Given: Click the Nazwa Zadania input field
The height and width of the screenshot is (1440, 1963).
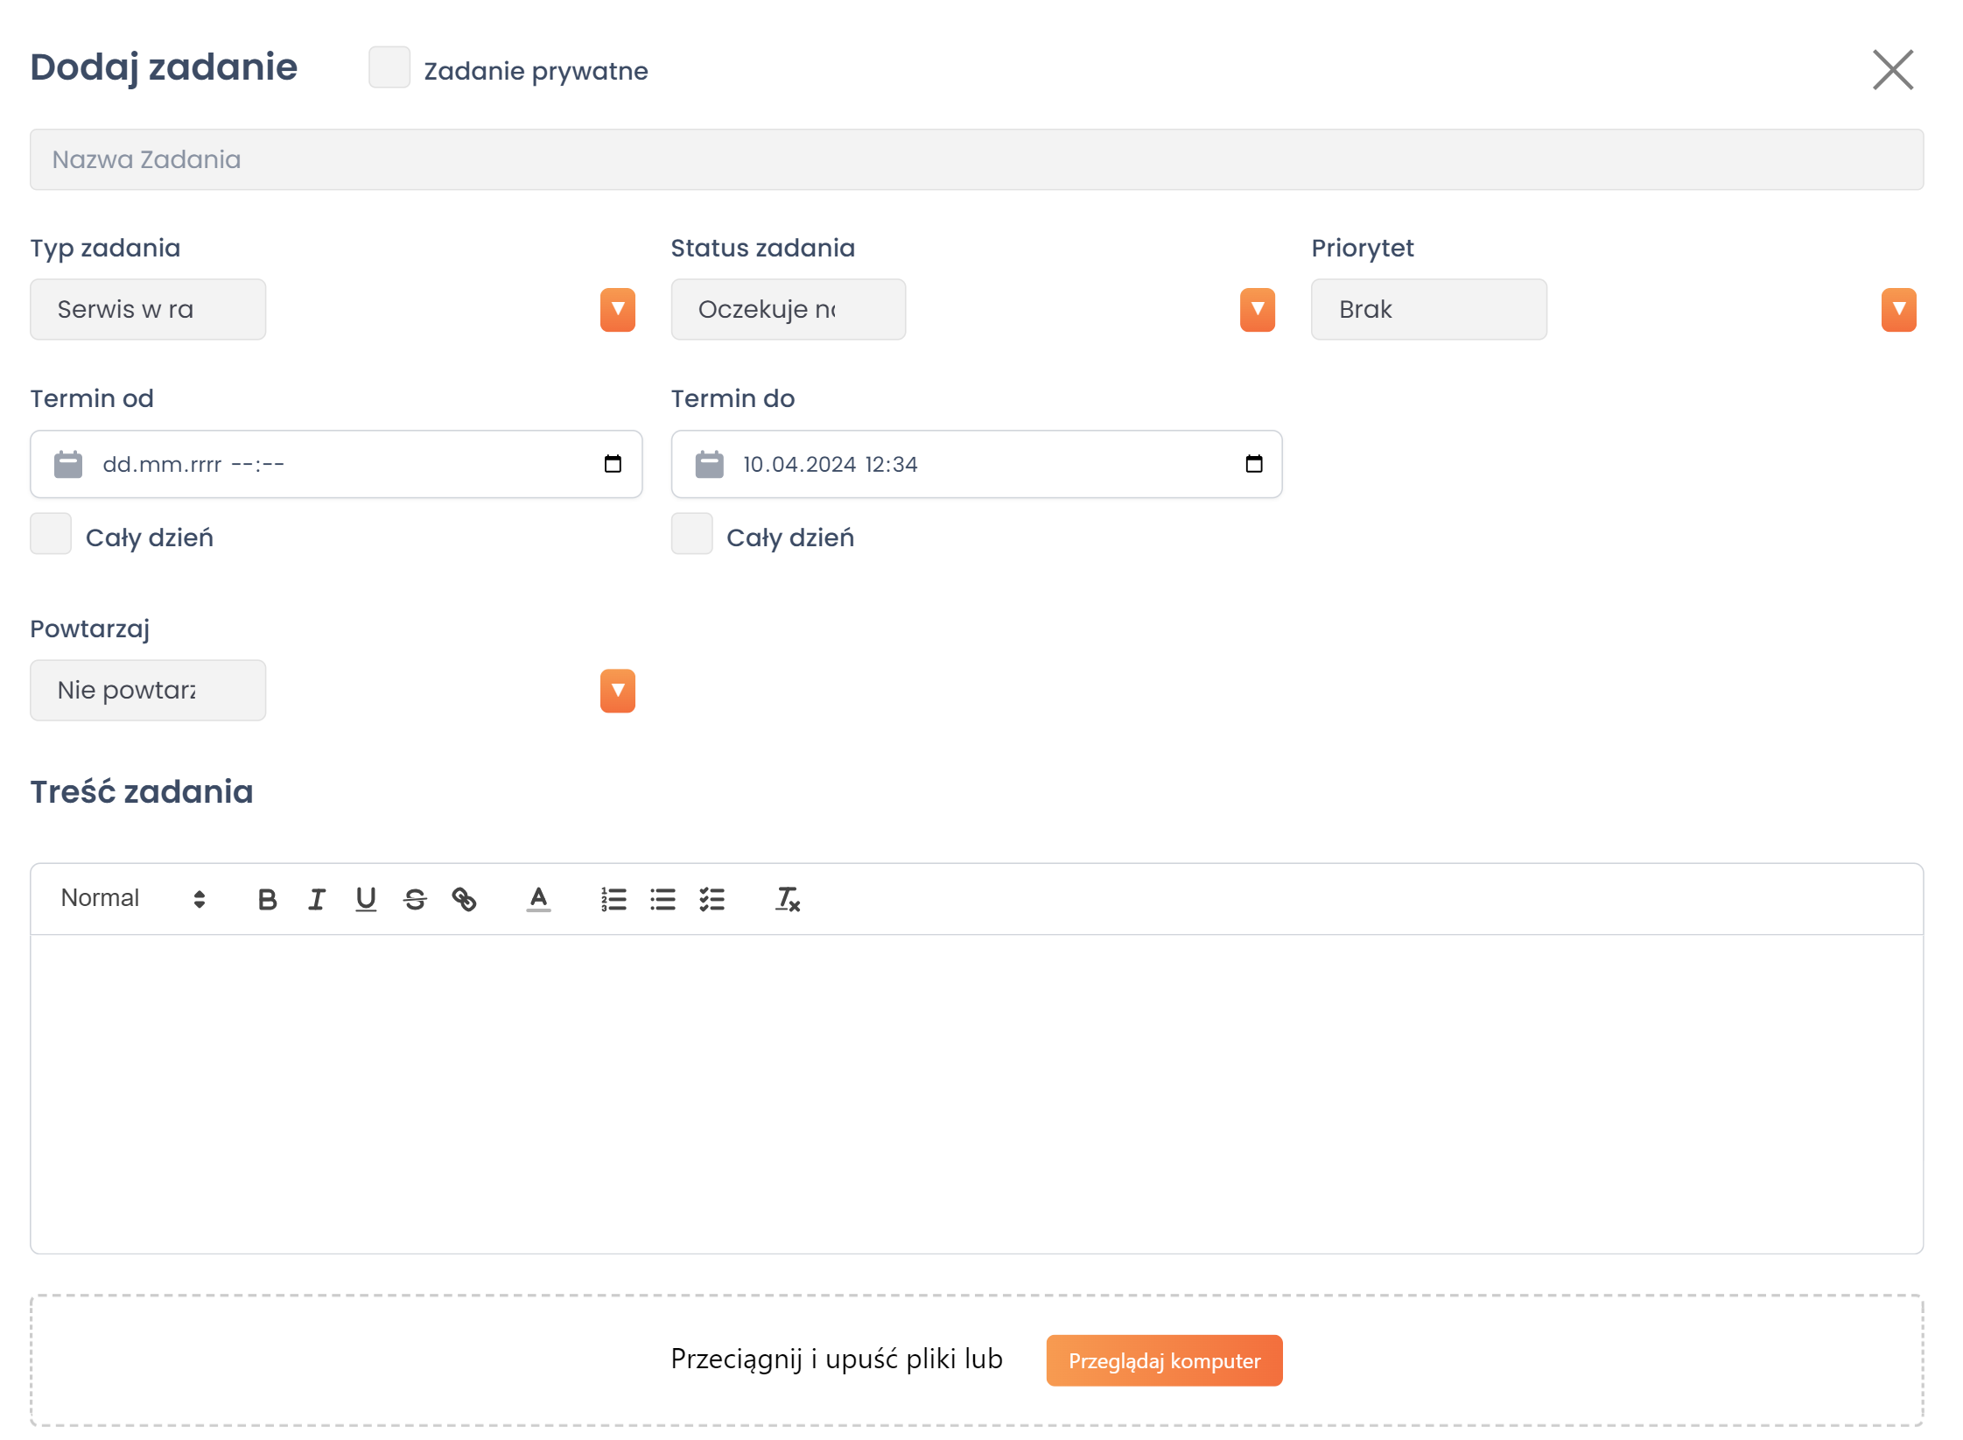Looking at the screenshot, I should [x=976, y=159].
